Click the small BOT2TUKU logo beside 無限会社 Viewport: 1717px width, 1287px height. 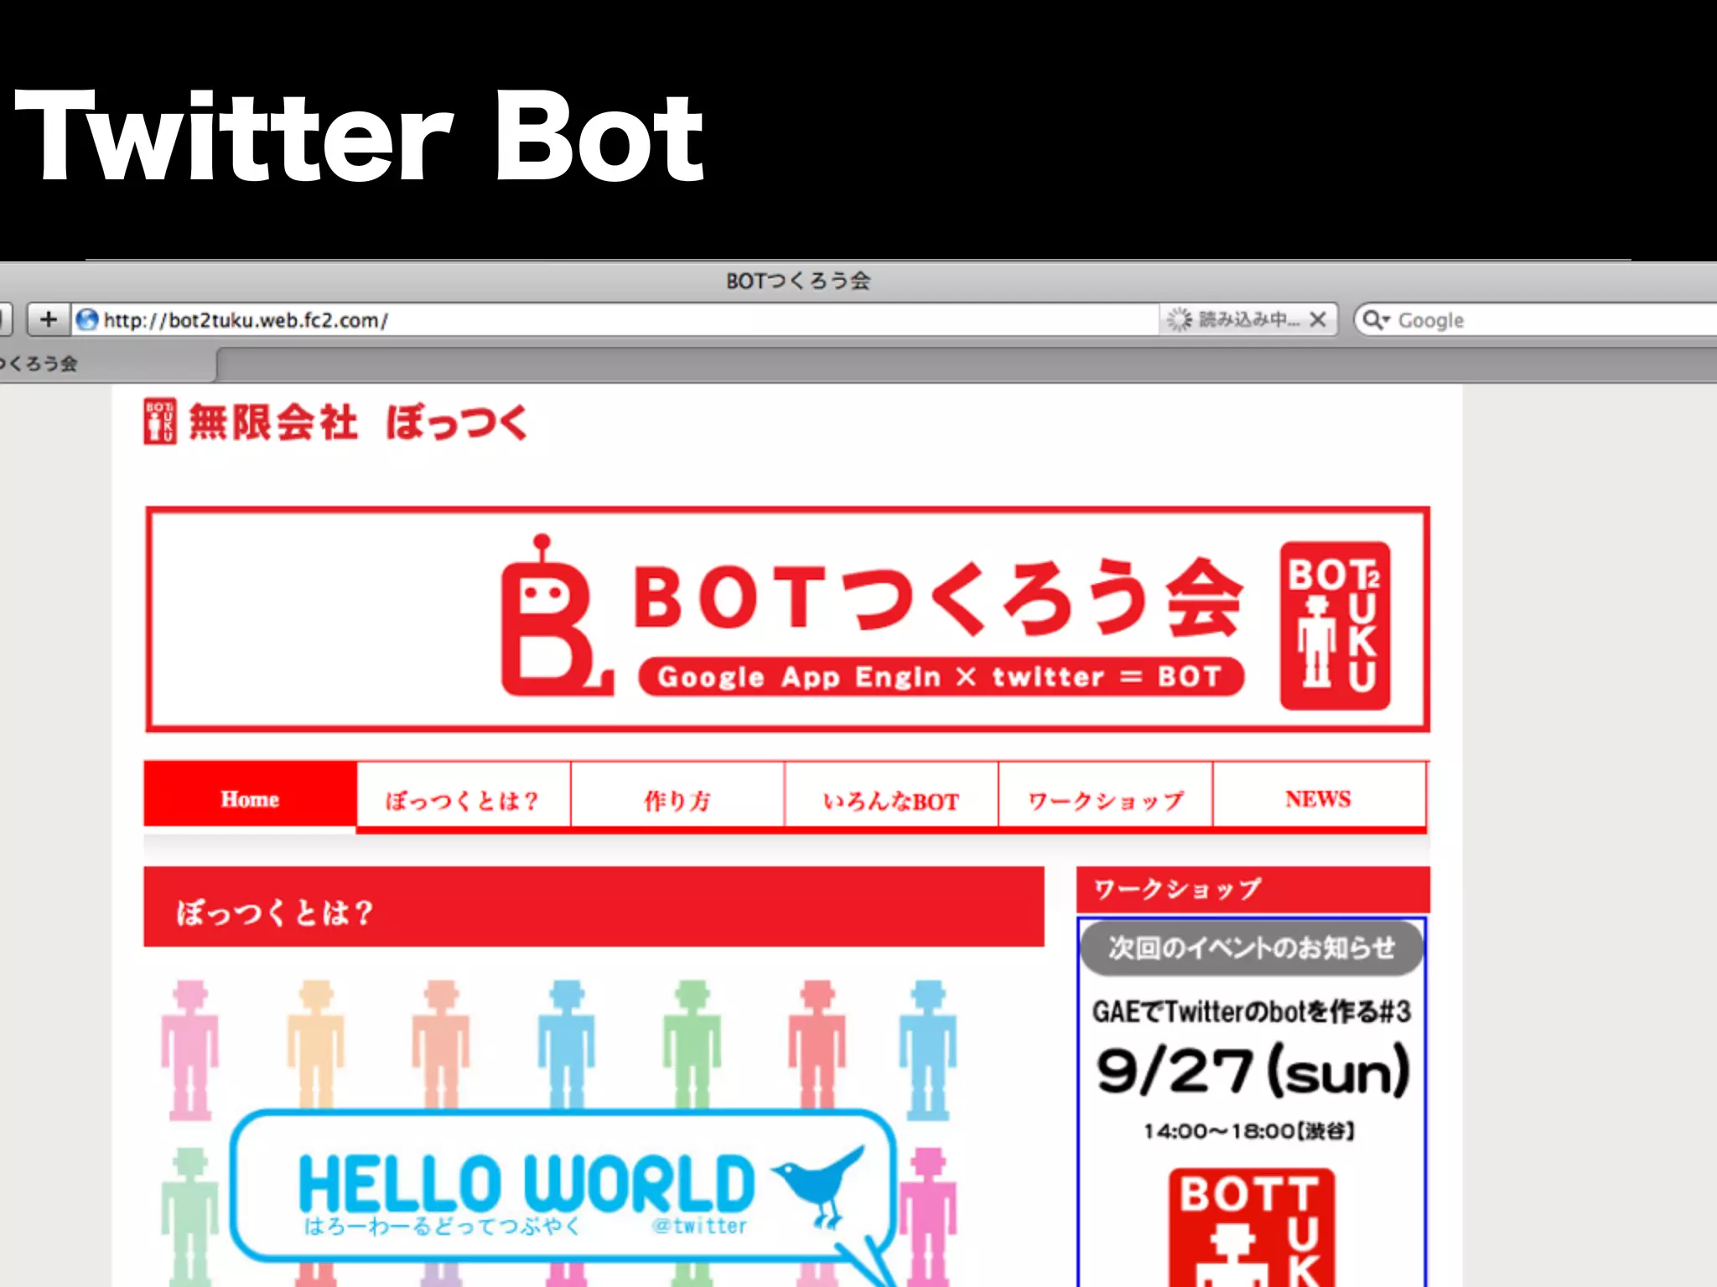coord(159,421)
